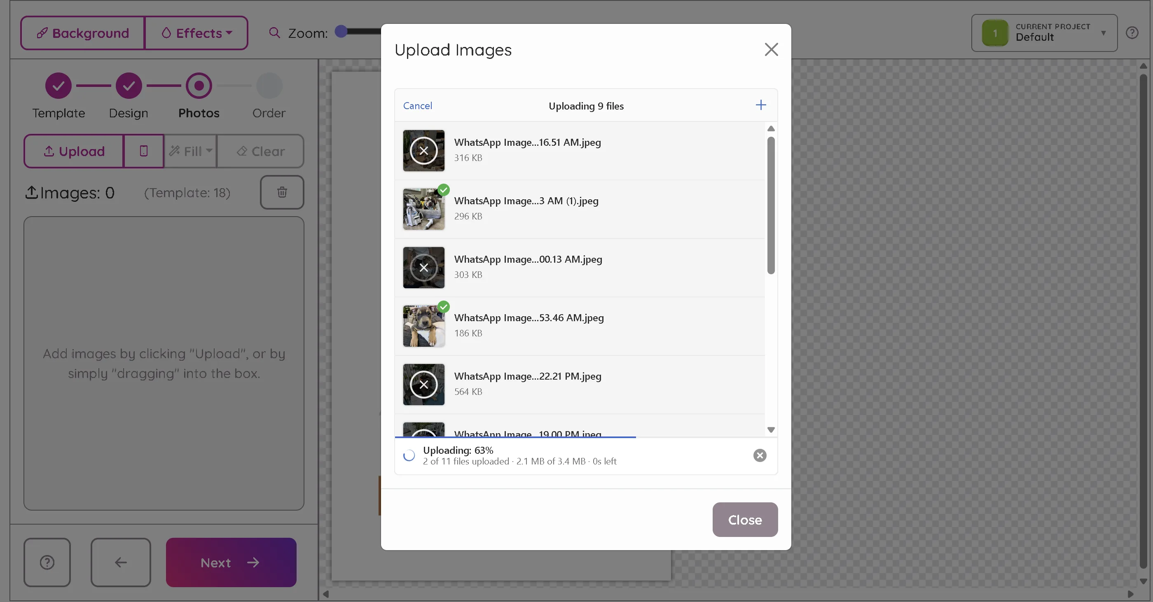Click the Close button in the Upload Images dialog

coord(745,519)
